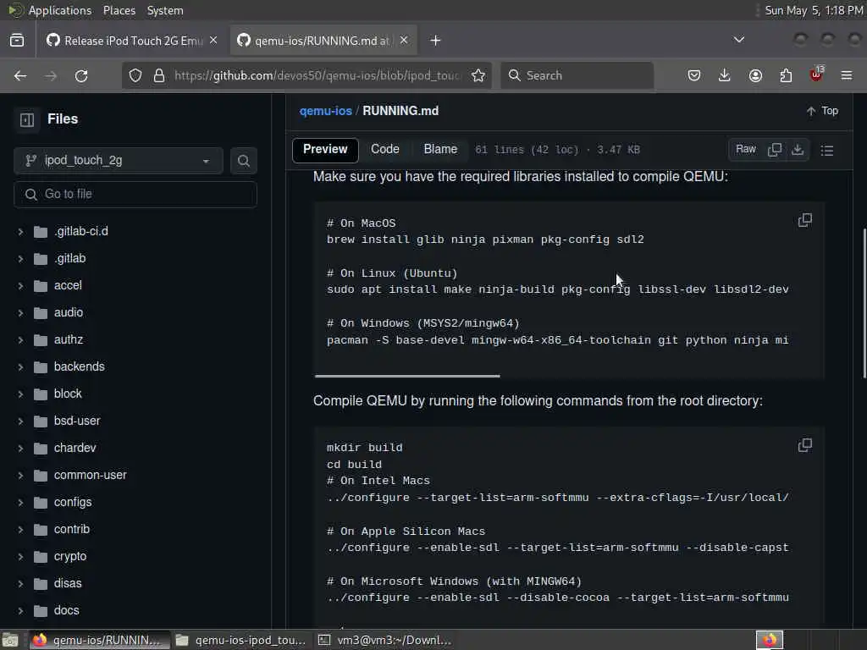Reload the current page

pos(81,75)
